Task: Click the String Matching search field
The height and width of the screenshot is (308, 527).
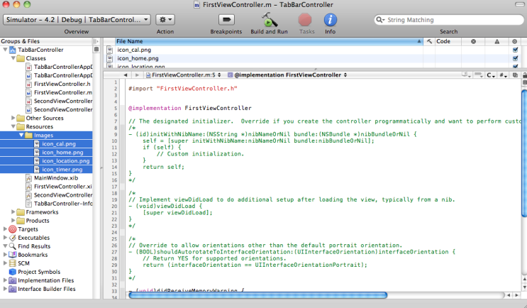Action: tap(449, 20)
